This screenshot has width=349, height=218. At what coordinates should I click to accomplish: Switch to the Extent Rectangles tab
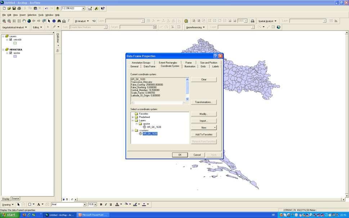click(168, 63)
